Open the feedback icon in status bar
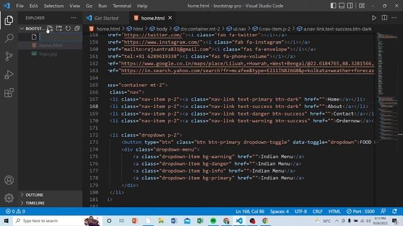Image resolution: width=403 pixels, height=226 pixels. click(383, 212)
